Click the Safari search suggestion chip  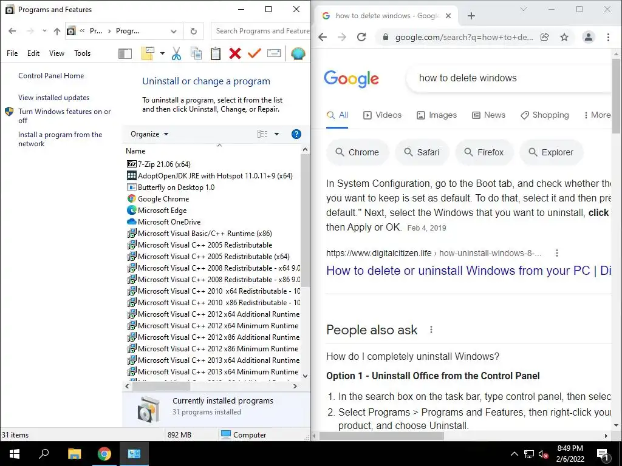422,152
